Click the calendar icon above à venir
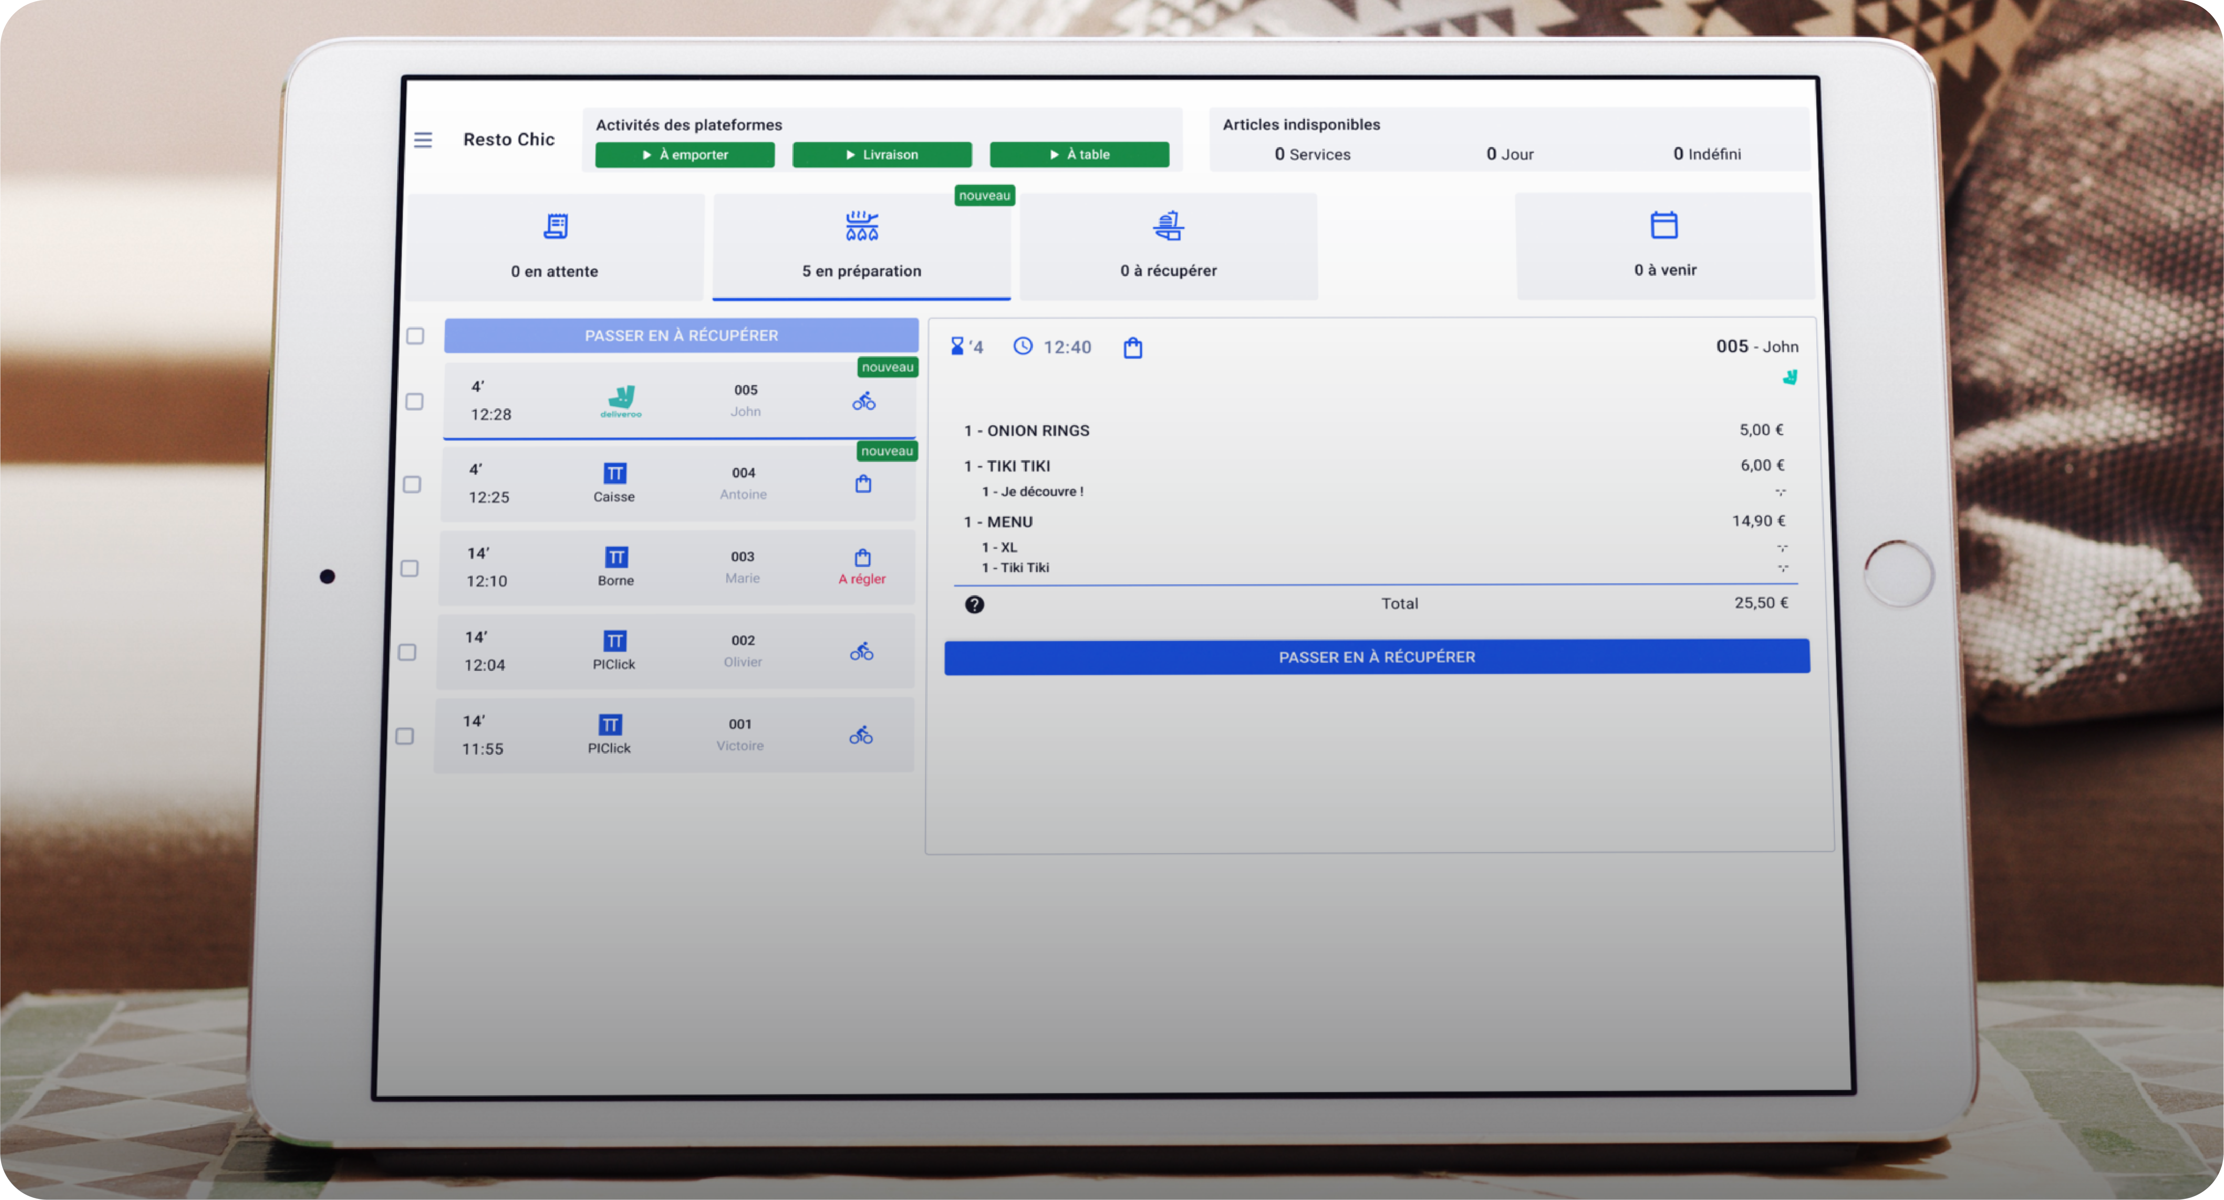2224x1200 pixels. pos(1664,225)
